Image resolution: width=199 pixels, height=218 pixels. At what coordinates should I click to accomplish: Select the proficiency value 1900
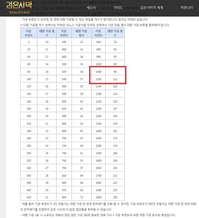click(99, 190)
